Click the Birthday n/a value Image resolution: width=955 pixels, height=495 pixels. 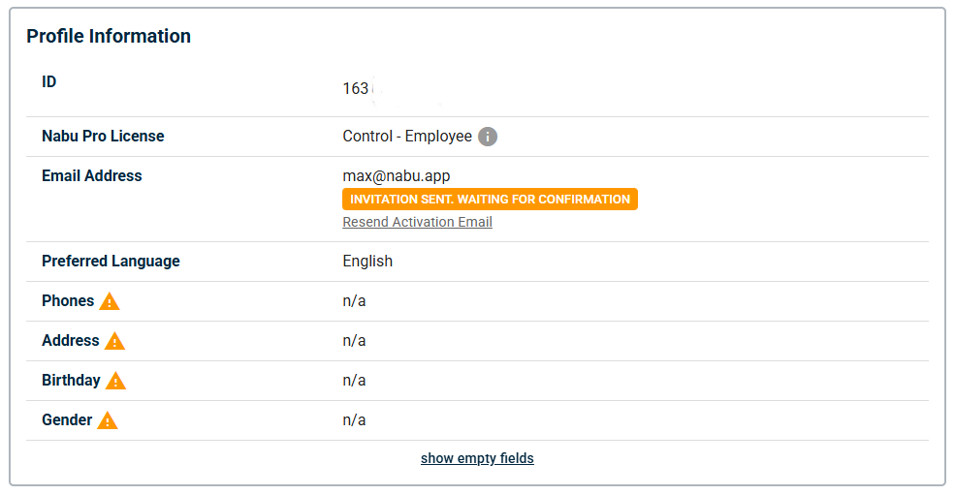(354, 381)
